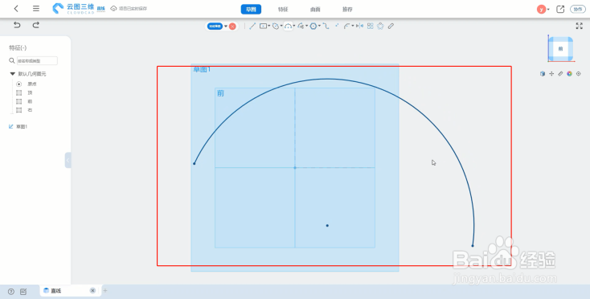Open the dropdown next to the finish-sketch button
The image size is (590, 299).
pyautogui.click(x=226, y=27)
